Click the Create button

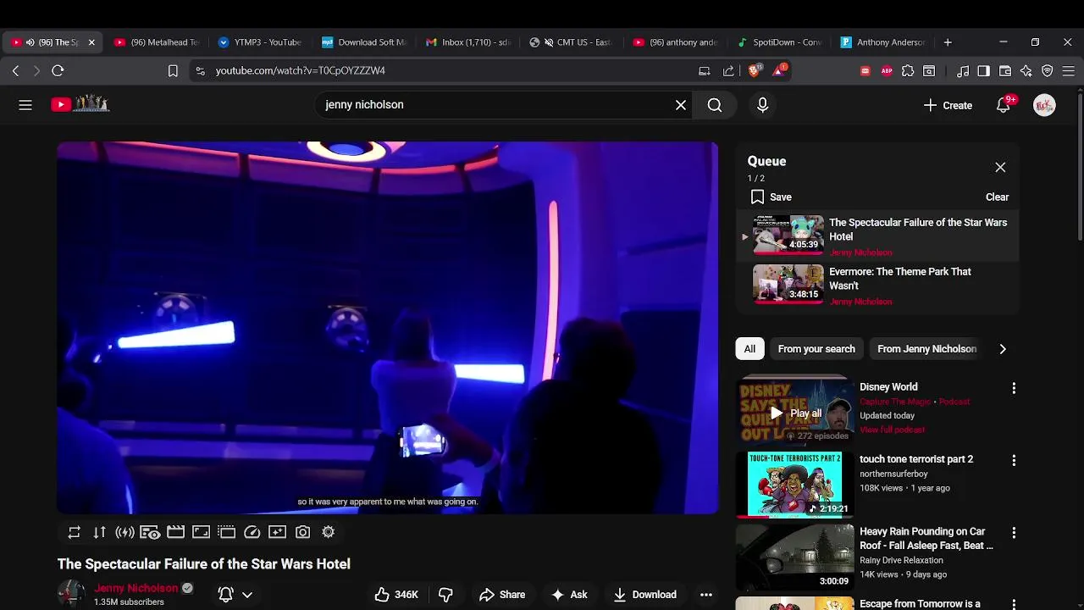coord(948,105)
